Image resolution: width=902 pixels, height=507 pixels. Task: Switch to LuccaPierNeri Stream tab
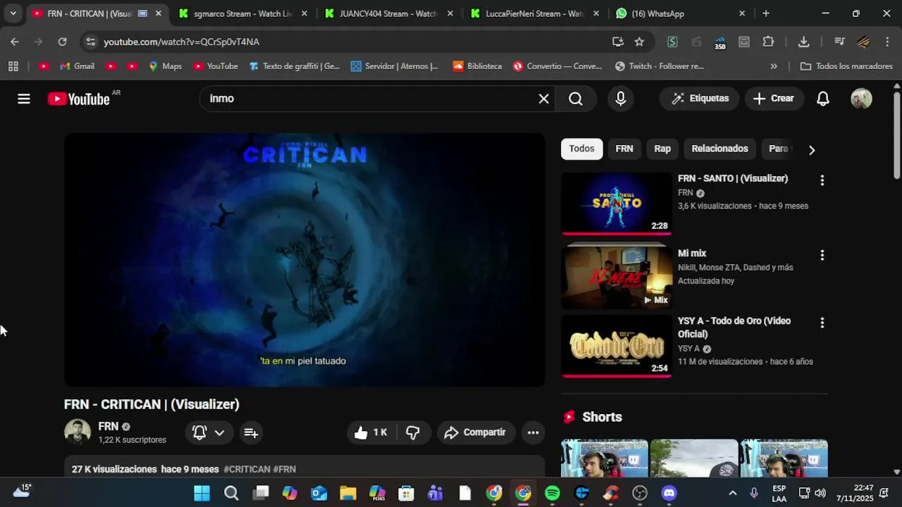(x=533, y=13)
